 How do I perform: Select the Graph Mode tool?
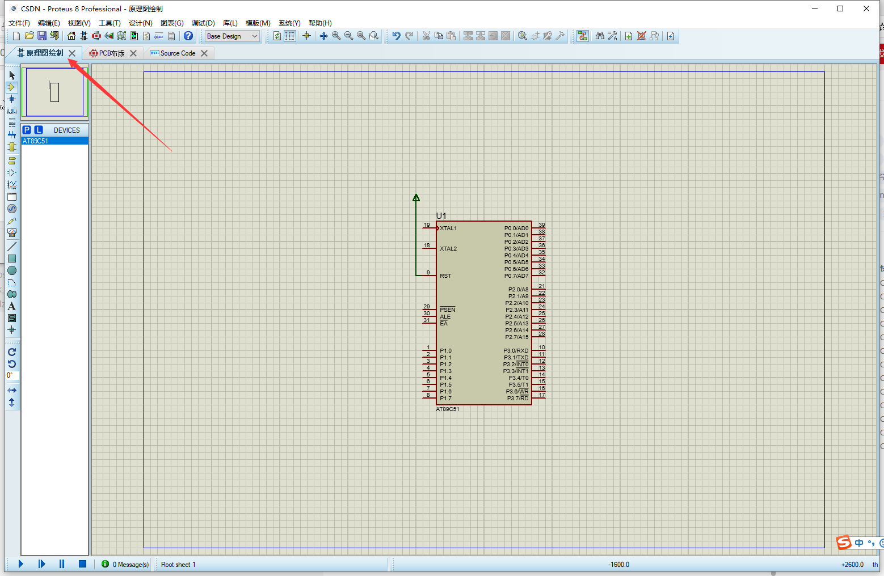12,184
